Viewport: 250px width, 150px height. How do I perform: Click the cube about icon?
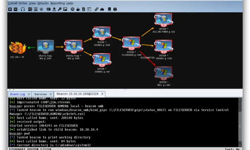click(x=115, y=9)
